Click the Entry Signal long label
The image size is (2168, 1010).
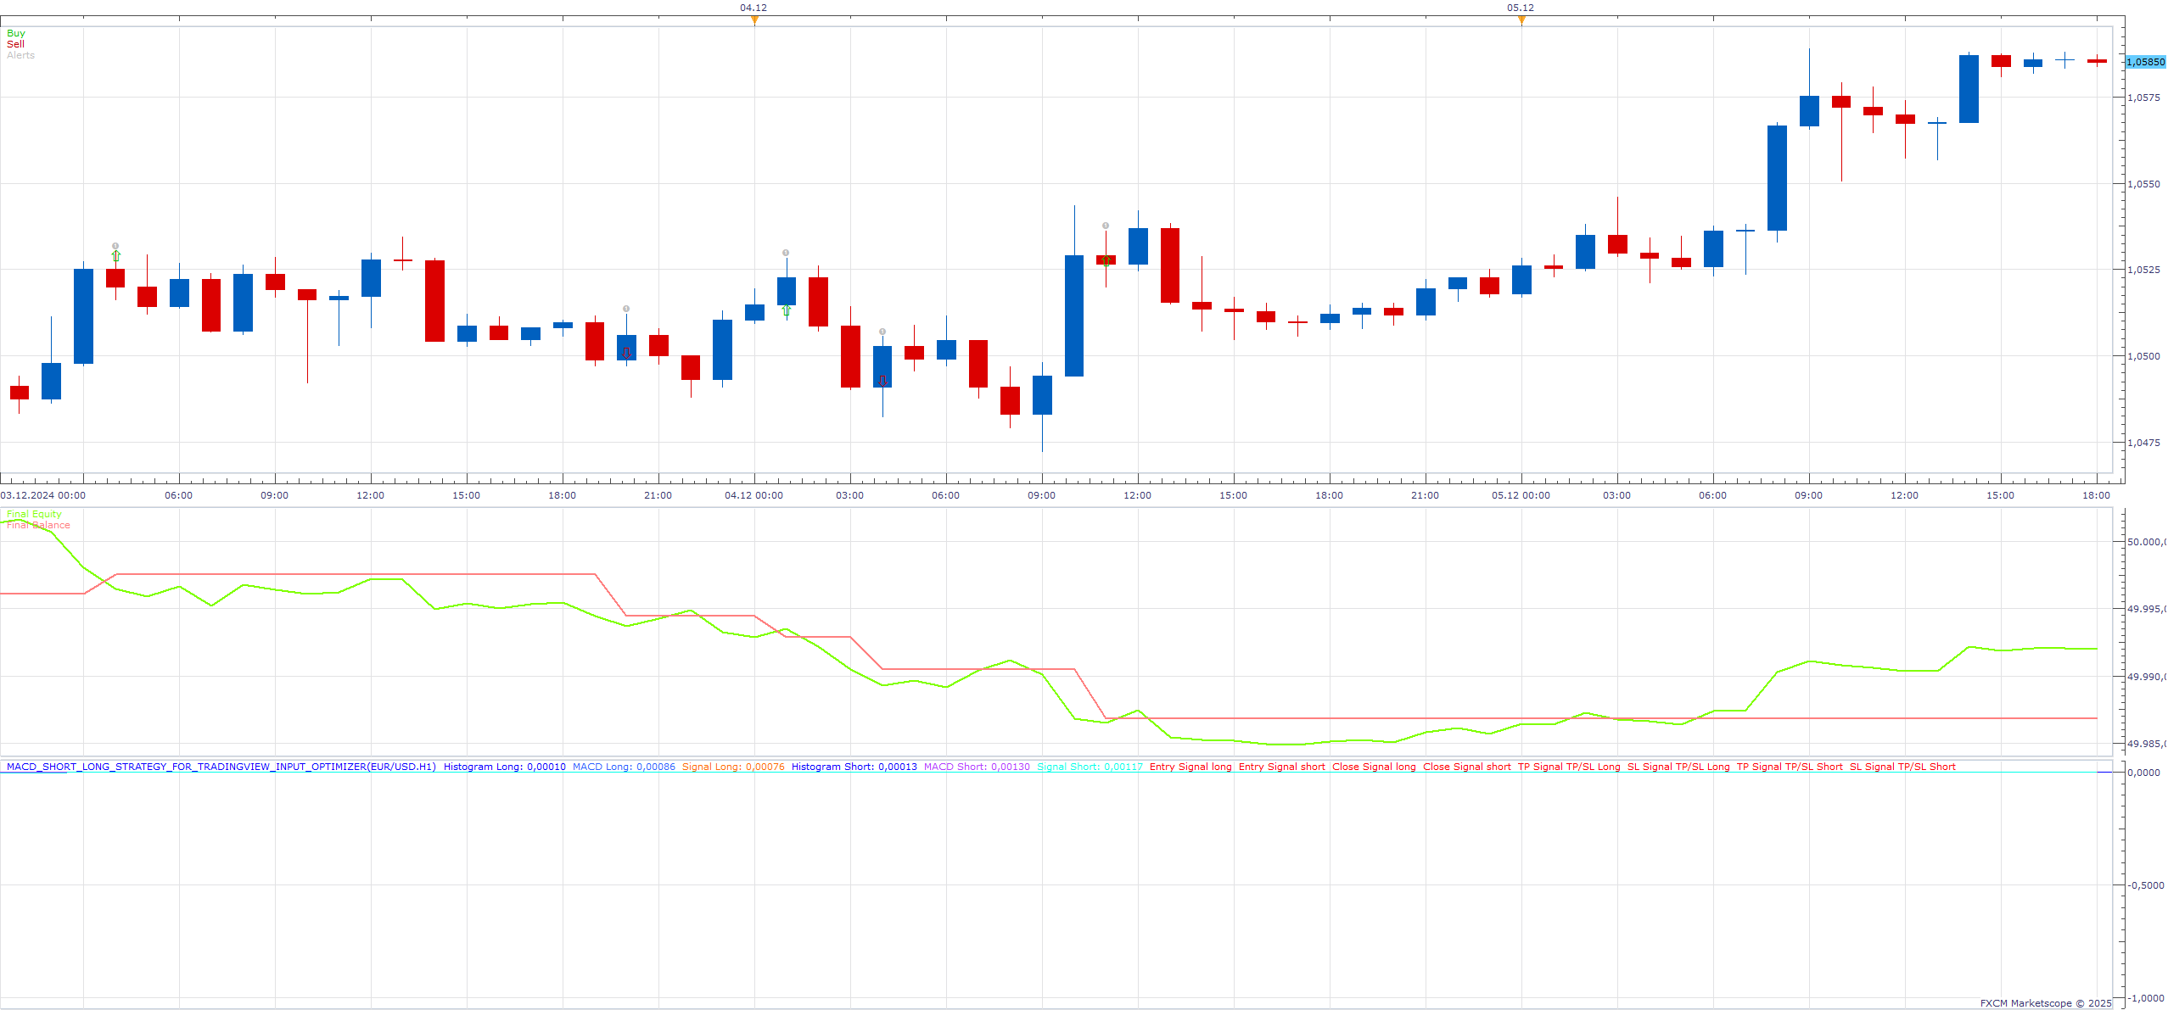(1190, 767)
